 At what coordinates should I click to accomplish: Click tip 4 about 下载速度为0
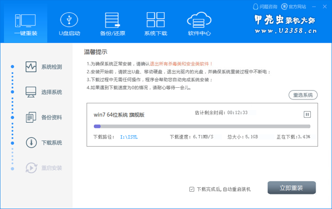[139, 87]
